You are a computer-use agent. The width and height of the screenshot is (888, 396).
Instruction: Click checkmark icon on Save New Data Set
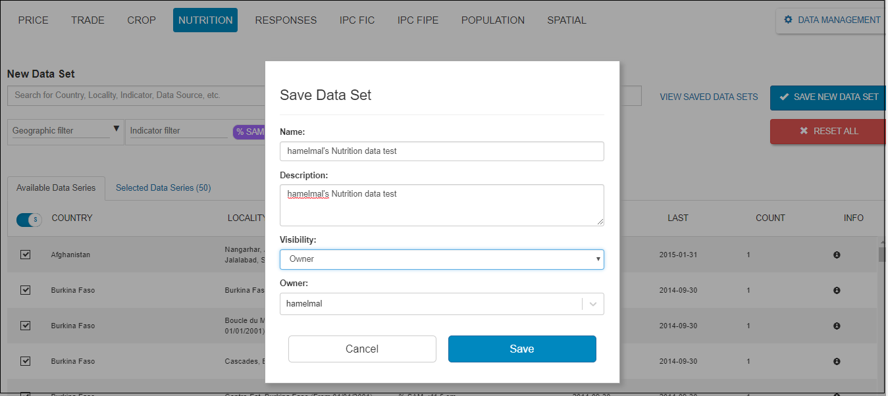784,97
